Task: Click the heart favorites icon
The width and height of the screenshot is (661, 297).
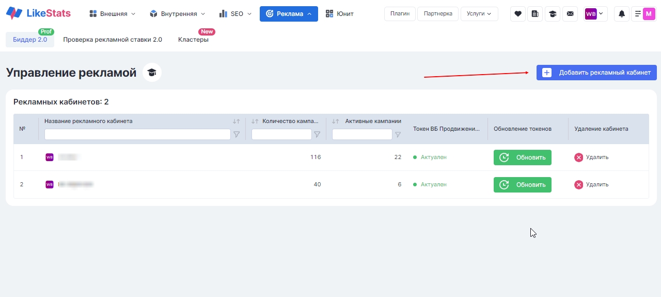Action: (518, 14)
